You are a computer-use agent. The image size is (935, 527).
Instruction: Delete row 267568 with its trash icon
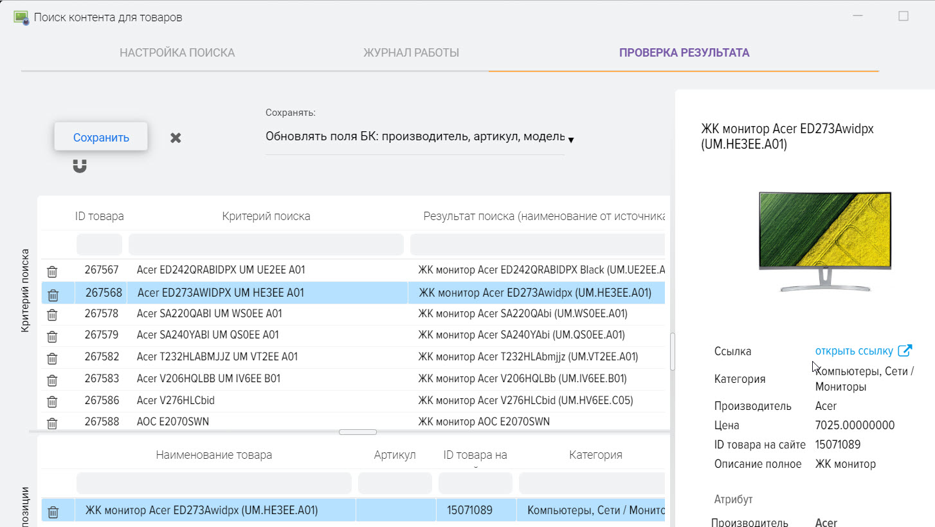click(53, 295)
